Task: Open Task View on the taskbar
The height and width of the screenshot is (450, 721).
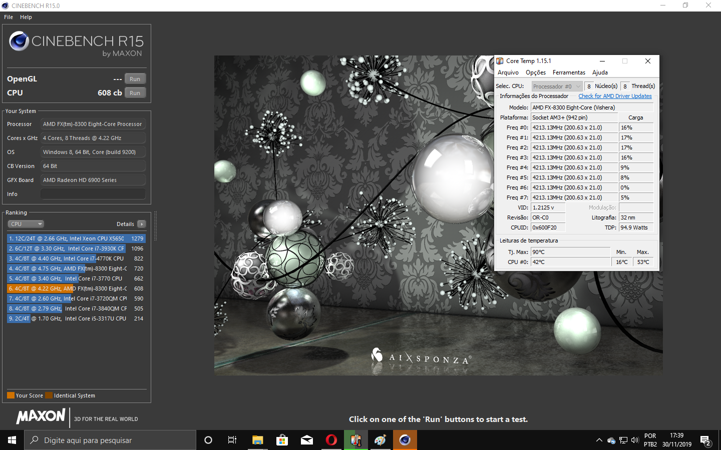Action: [x=232, y=440]
